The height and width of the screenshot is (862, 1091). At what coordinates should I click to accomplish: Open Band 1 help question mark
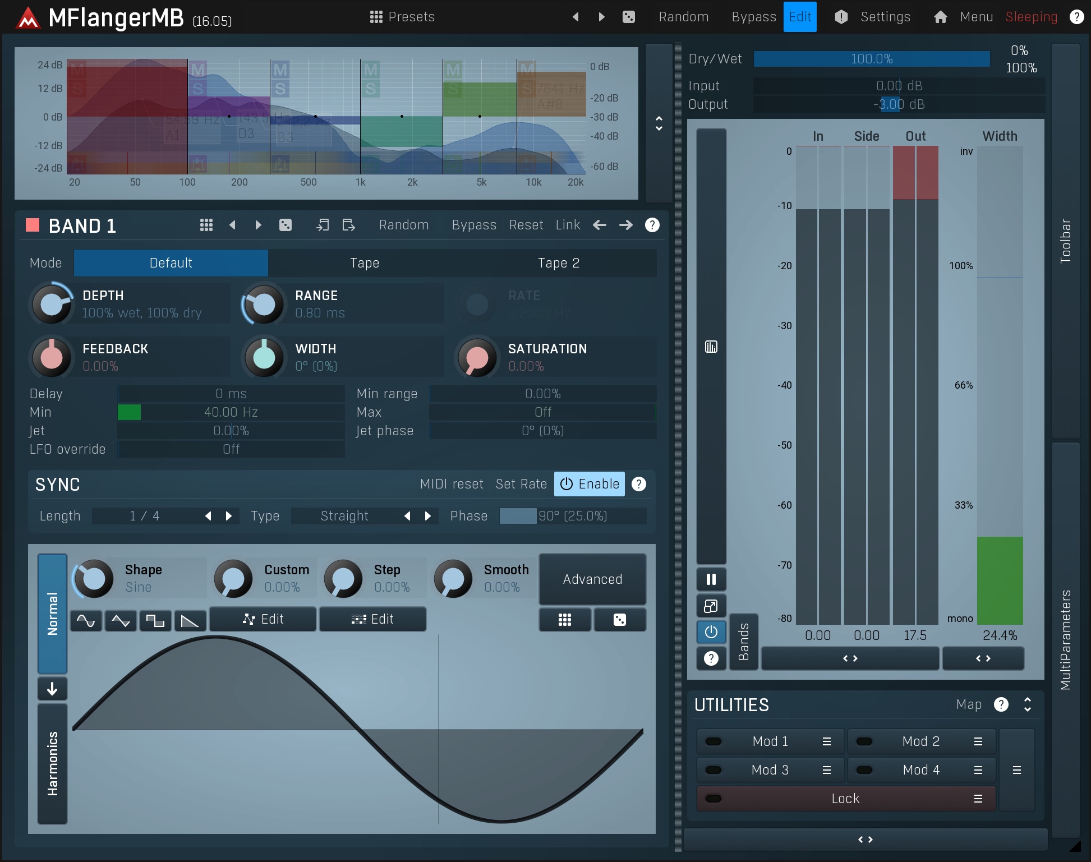pos(652,225)
